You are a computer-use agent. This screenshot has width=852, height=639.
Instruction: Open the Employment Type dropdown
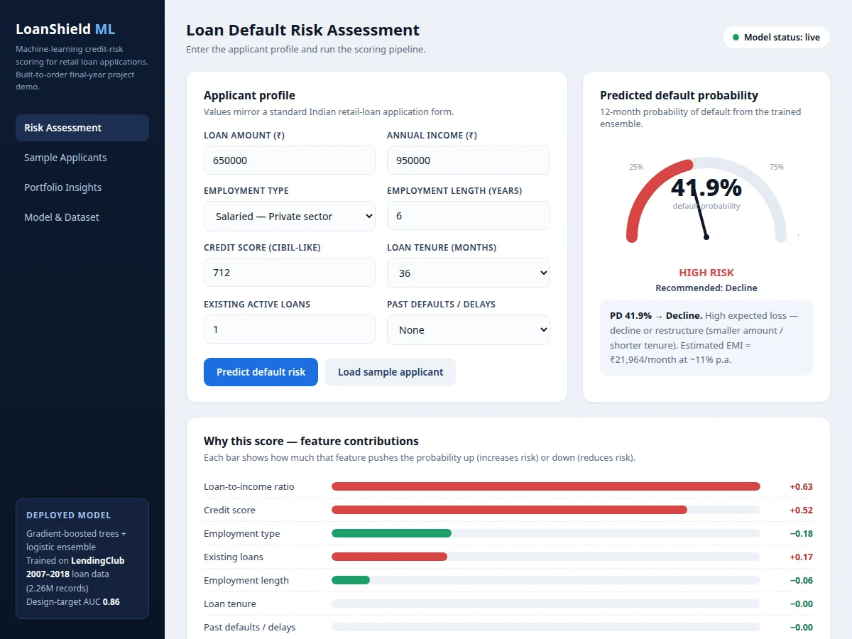(x=290, y=217)
